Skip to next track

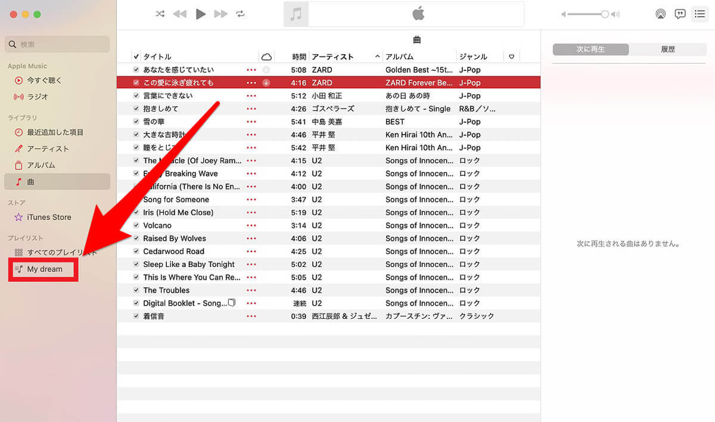click(x=220, y=14)
